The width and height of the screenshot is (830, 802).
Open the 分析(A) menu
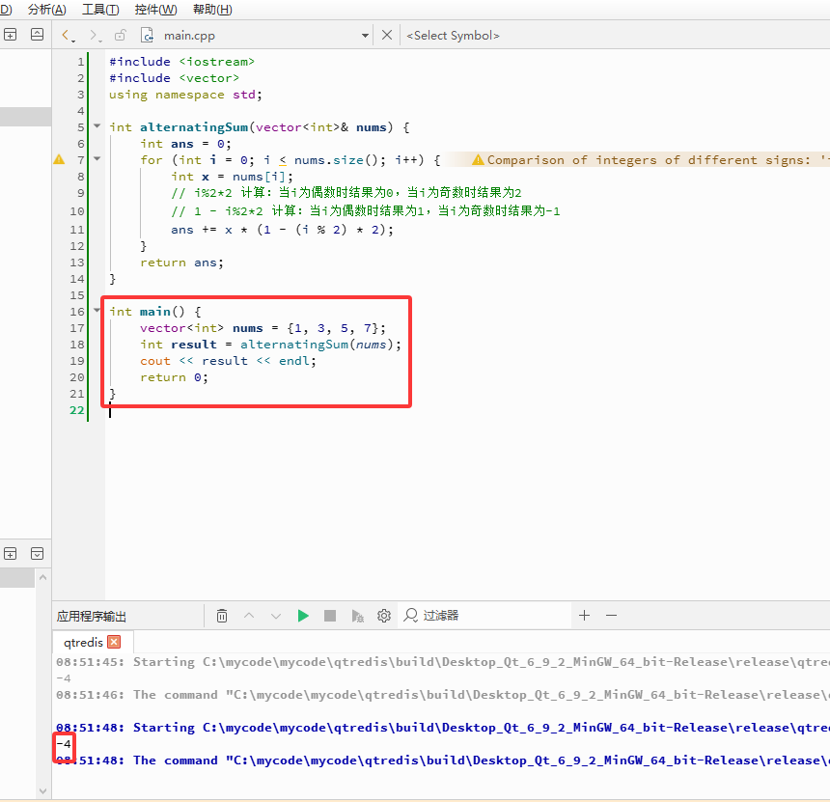tap(47, 9)
